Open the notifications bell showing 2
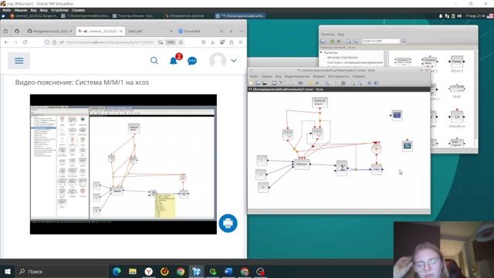 coord(174,60)
